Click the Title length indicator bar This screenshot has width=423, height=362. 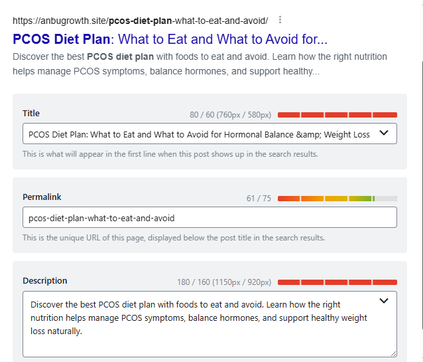[x=337, y=115]
